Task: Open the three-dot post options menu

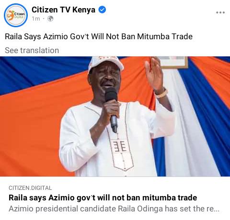Action: [220, 12]
